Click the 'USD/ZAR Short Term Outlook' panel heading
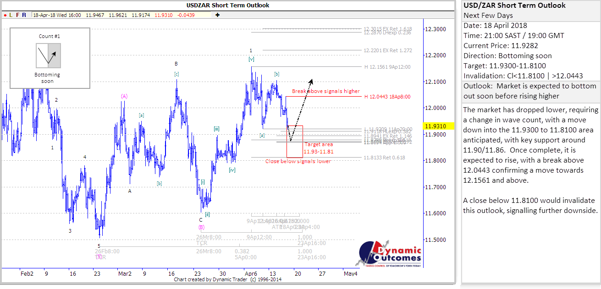 pyautogui.click(x=514, y=5)
